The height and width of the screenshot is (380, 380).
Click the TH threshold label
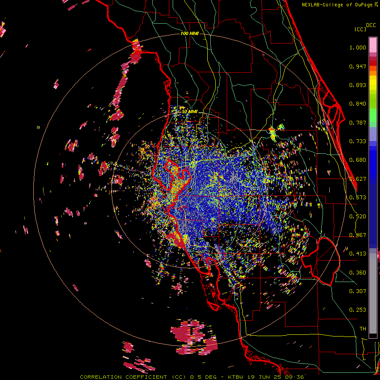coord(363,329)
